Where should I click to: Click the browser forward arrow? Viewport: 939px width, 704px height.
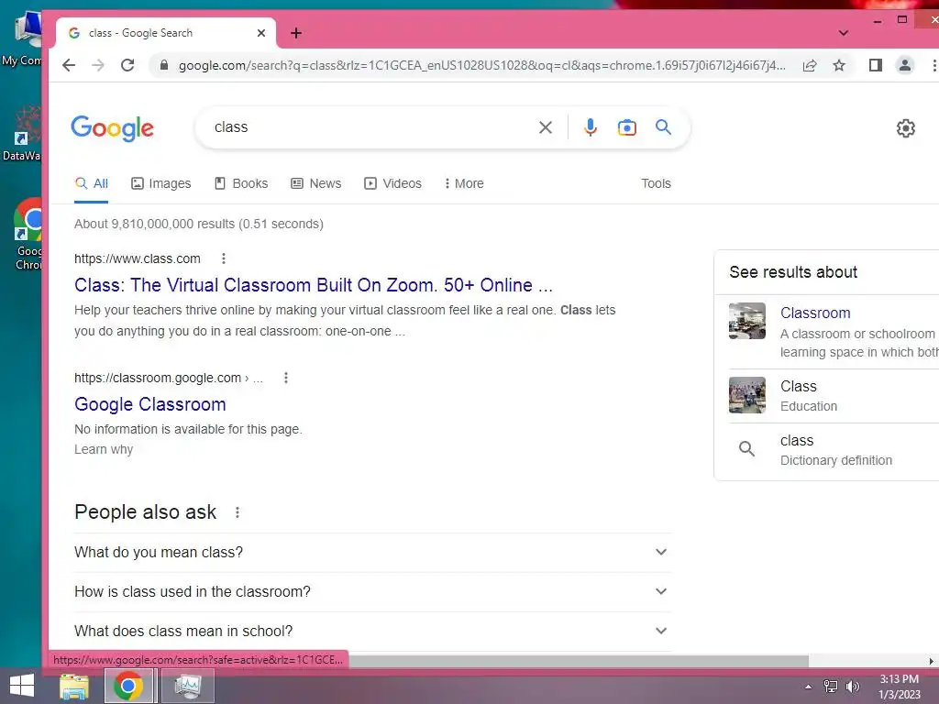(98, 65)
